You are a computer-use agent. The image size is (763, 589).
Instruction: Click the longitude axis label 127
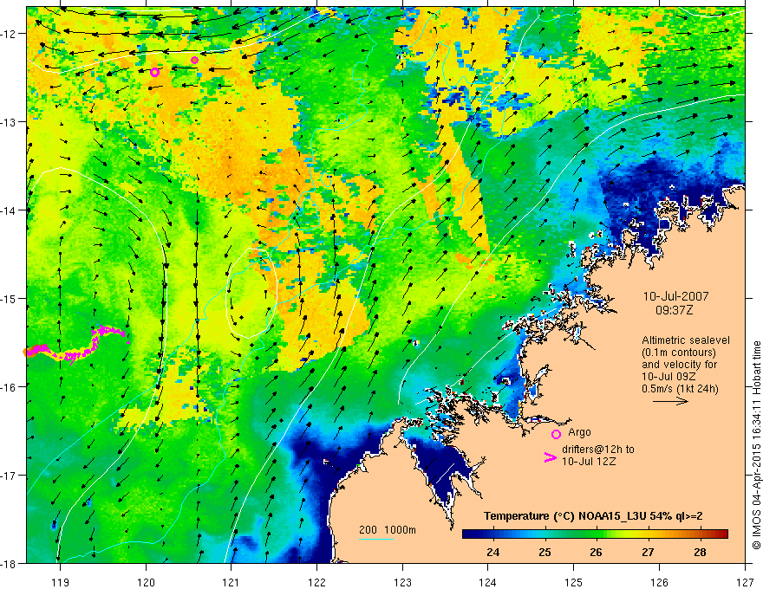click(x=745, y=582)
